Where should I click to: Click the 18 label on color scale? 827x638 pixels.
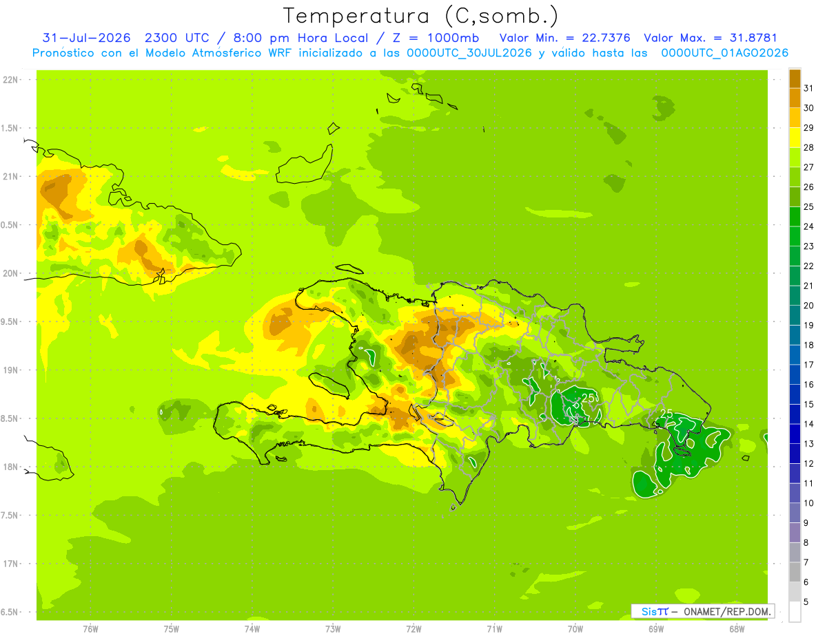click(808, 345)
